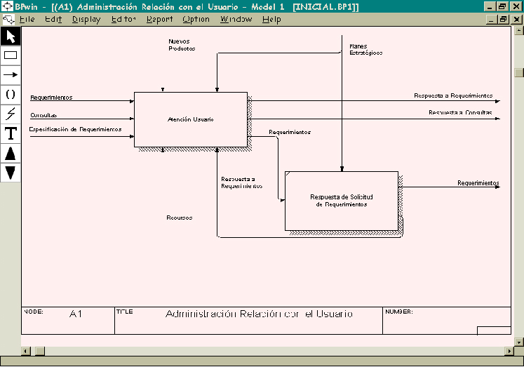The image size is (524, 367).
Task: Select the Atención Usuario activity box
Action: pos(190,120)
